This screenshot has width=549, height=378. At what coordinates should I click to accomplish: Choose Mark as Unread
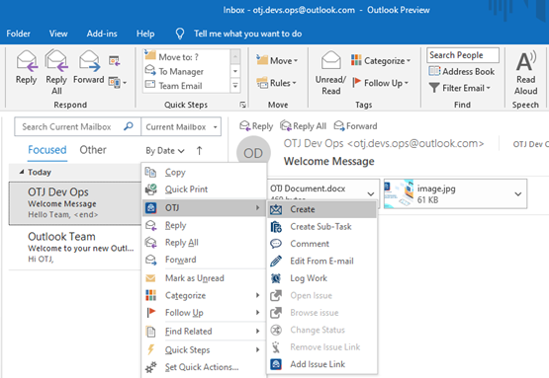point(204,278)
